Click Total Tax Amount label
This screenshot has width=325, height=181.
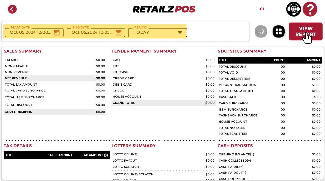[x=21, y=84]
